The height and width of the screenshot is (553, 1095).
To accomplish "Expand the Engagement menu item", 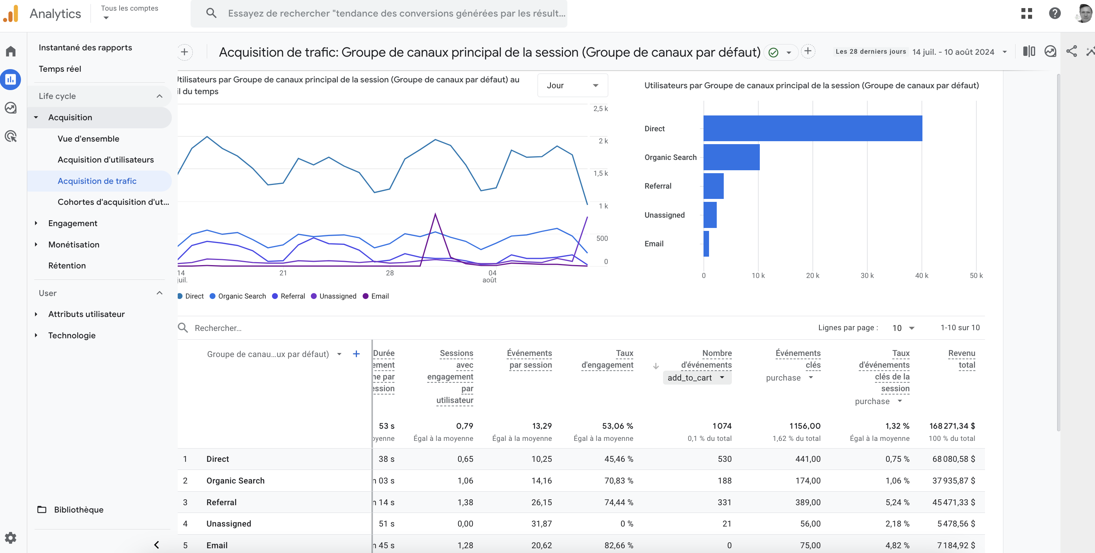I will point(72,223).
